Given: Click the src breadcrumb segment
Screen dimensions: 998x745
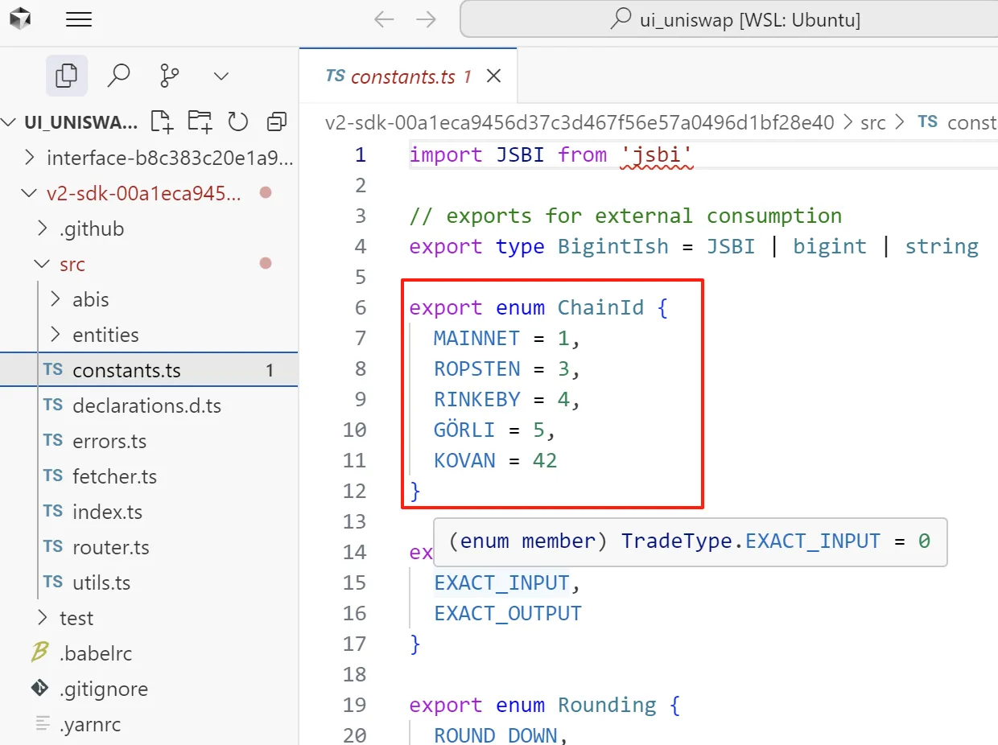Looking at the screenshot, I should (872, 122).
